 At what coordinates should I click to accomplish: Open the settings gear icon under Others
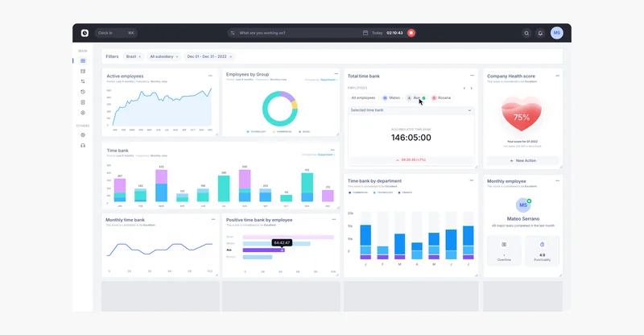pyautogui.click(x=83, y=134)
